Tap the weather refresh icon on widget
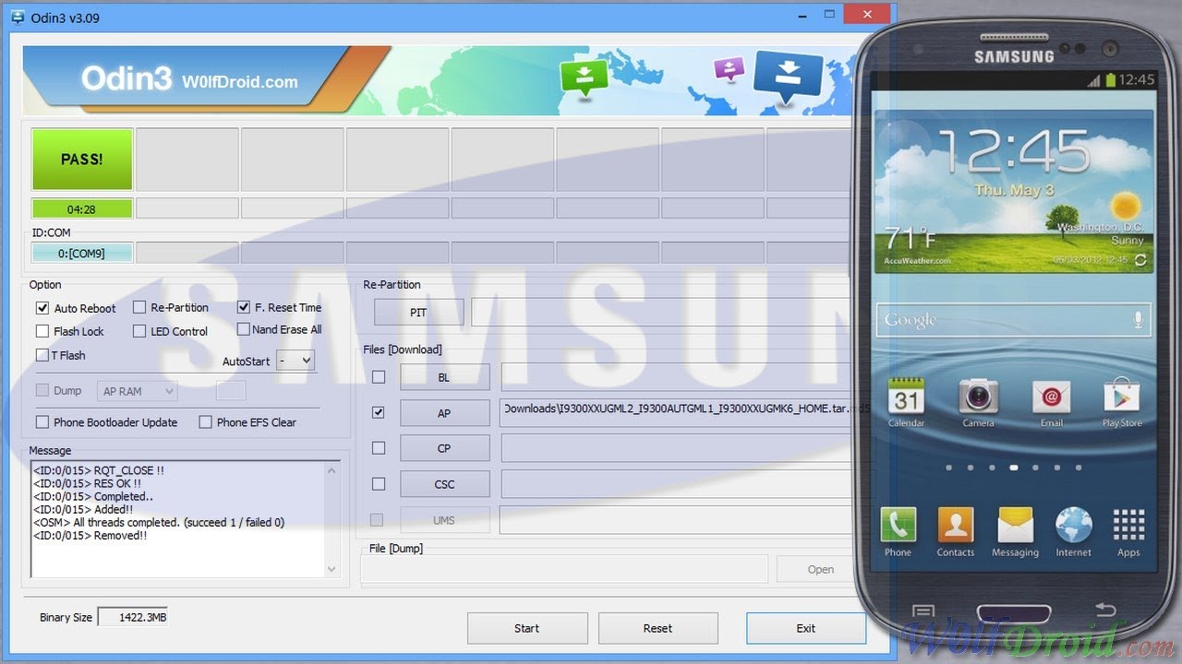Screen dimensions: 1182x664 (x=1141, y=261)
